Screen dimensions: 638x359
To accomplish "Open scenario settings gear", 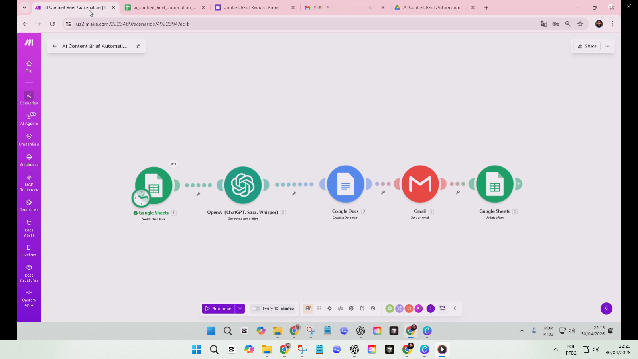I will point(351,308).
